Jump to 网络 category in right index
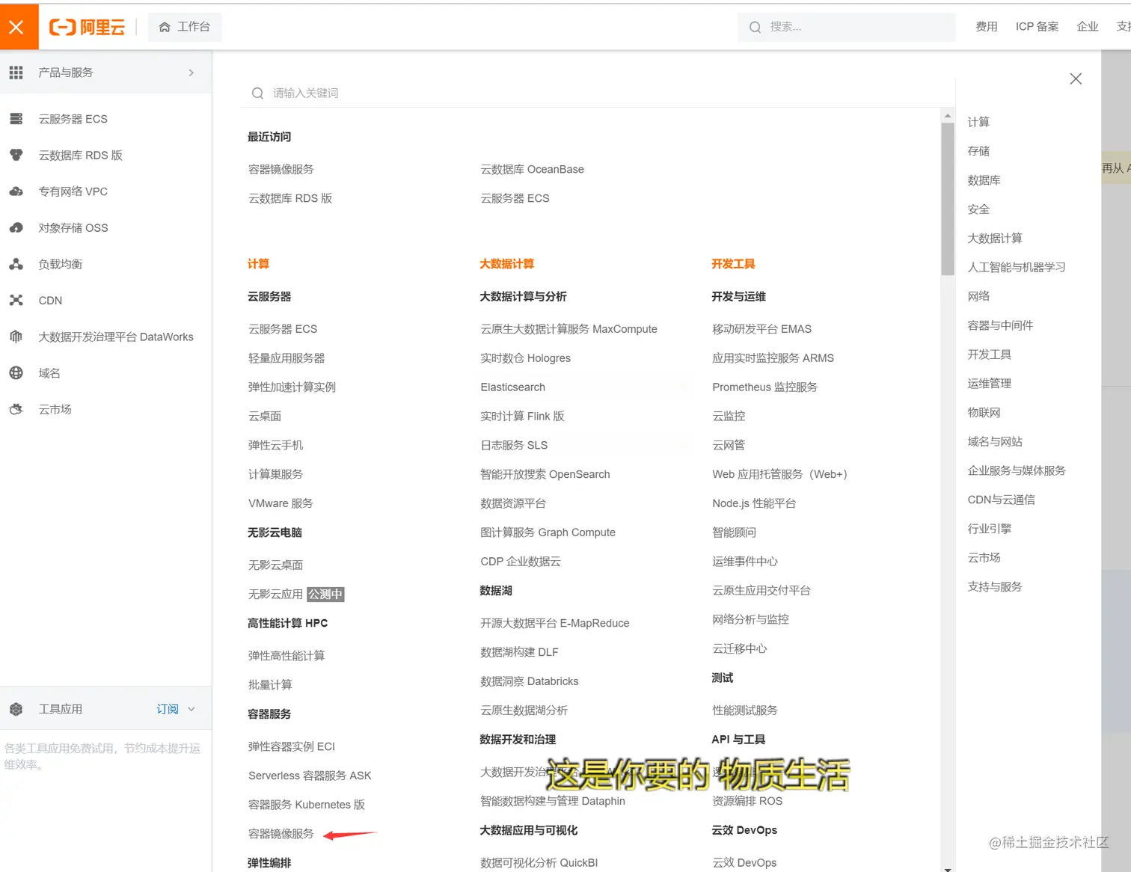 point(978,296)
